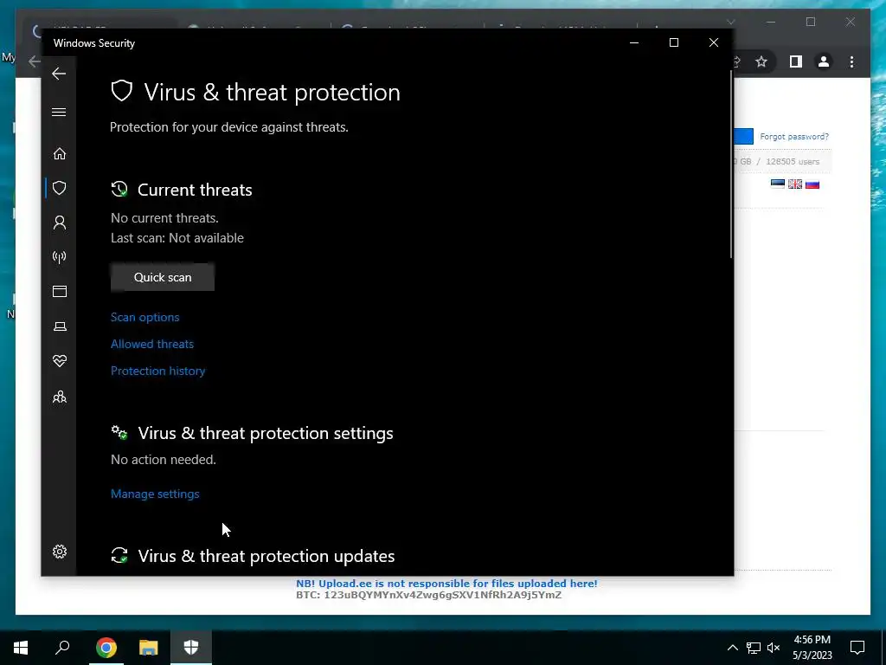Click the BTC address text in browser
Viewport: 886px width, 665px height.
[x=429, y=595]
